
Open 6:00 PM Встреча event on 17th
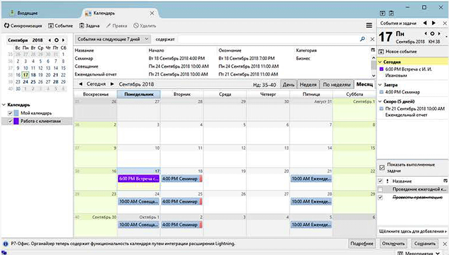[139, 179]
